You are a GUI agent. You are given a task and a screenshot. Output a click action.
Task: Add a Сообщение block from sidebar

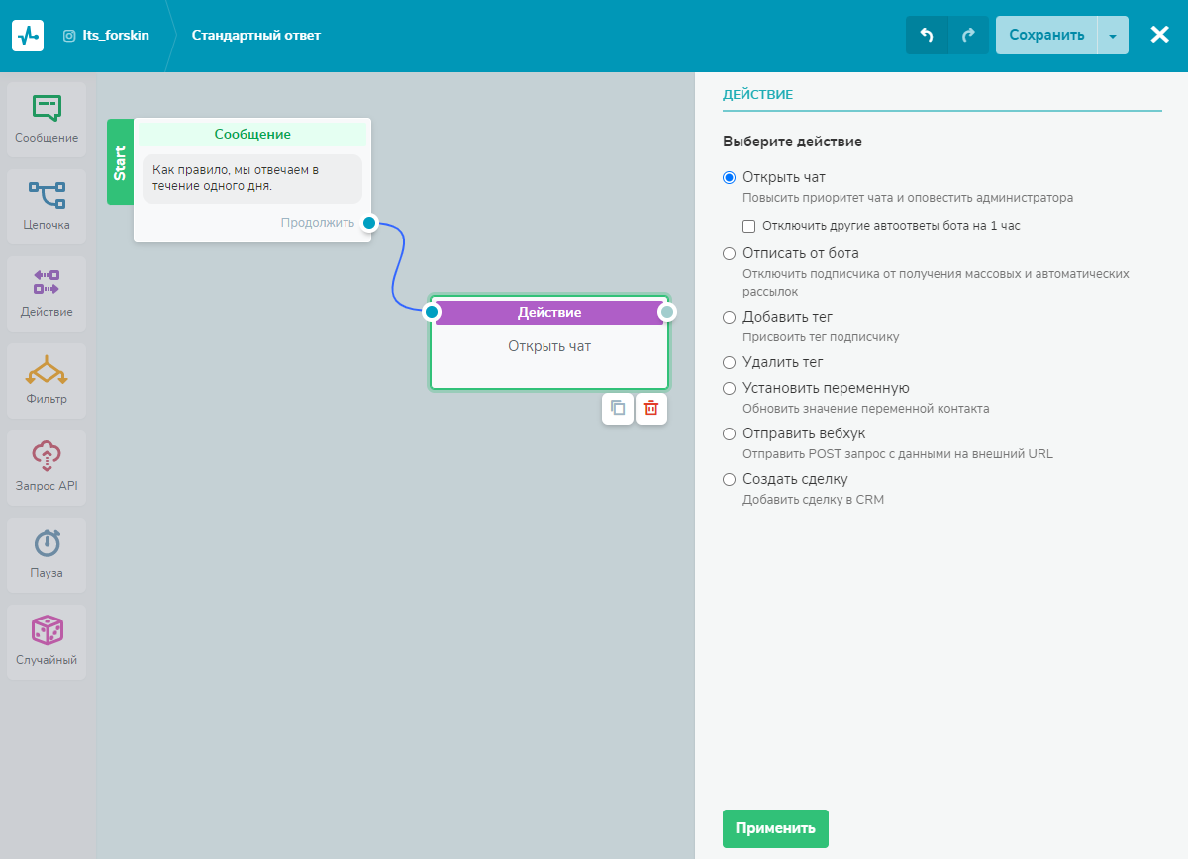[47, 119]
